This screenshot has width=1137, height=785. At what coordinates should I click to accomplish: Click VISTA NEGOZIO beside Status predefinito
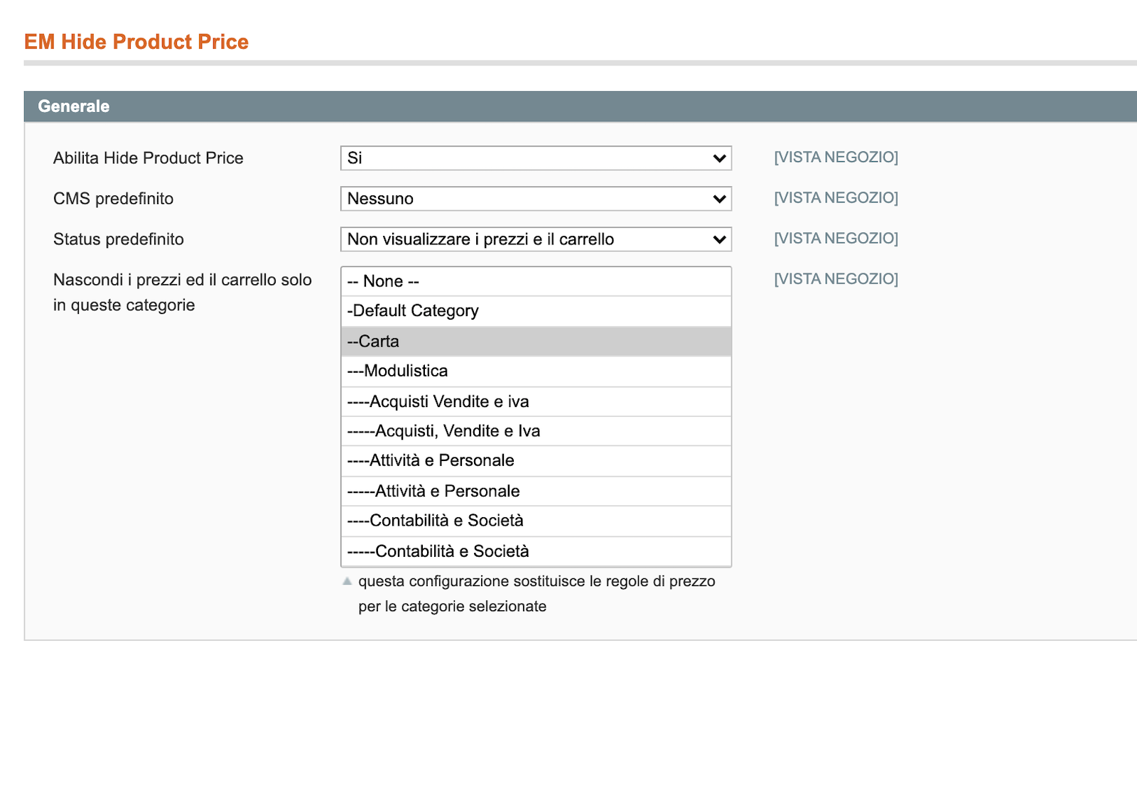pos(836,238)
